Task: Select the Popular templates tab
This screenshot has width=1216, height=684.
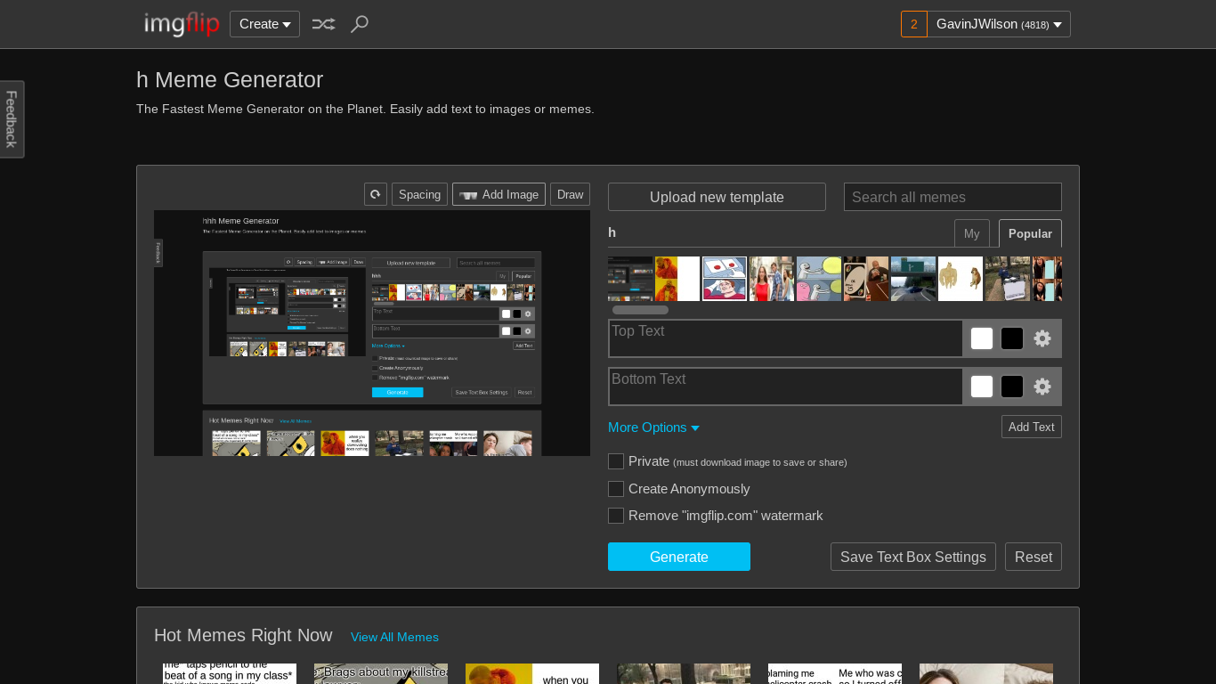Action: [x=1030, y=233]
